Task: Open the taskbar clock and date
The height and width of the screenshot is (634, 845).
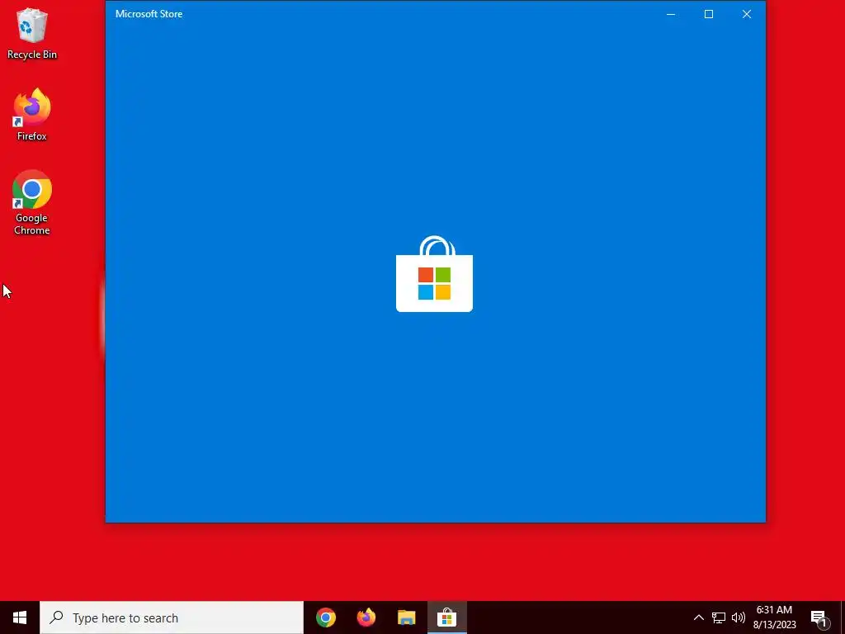Action: pyautogui.click(x=774, y=617)
